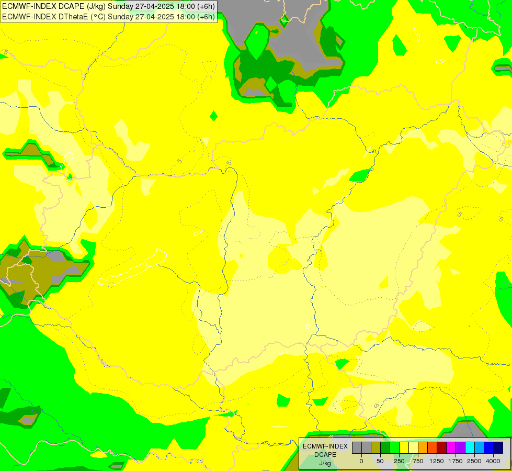The height and width of the screenshot is (471, 512).
Task: Click the DCAPE (J/kg) title line
Action: point(108,6)
